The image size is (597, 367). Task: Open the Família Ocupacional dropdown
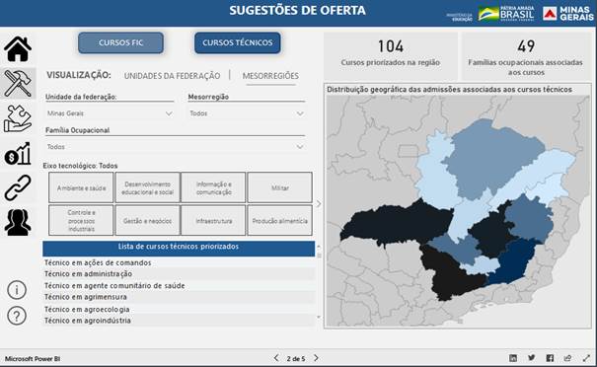pyautogui.click(x=175, y=147)
